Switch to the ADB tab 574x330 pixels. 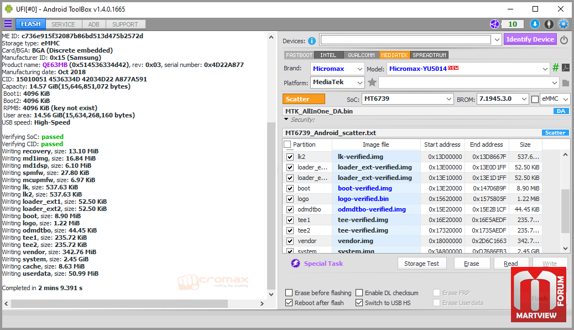click(93, 24)
